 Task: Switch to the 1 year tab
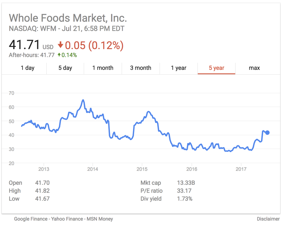click(178, 68)
